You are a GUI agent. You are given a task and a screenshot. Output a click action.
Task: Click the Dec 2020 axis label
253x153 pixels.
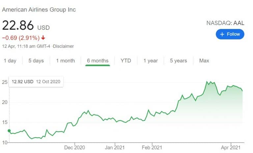[x=74, y=147]
